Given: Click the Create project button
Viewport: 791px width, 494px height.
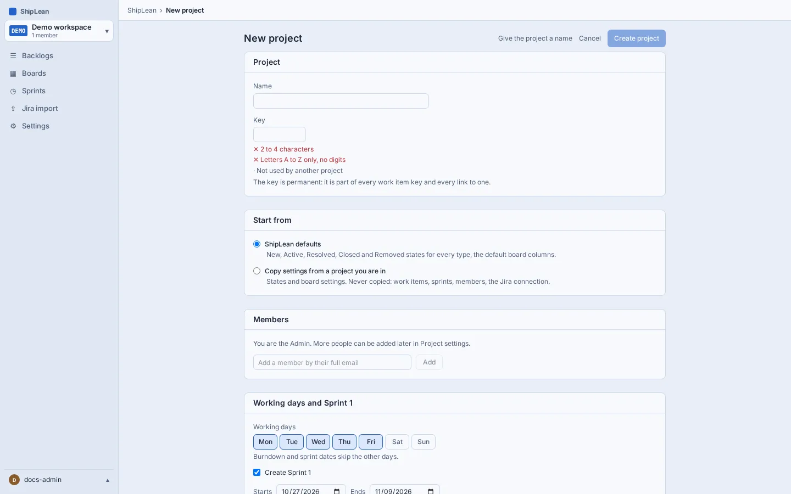Looking at the screenshot, I should (x=637, y=38).
